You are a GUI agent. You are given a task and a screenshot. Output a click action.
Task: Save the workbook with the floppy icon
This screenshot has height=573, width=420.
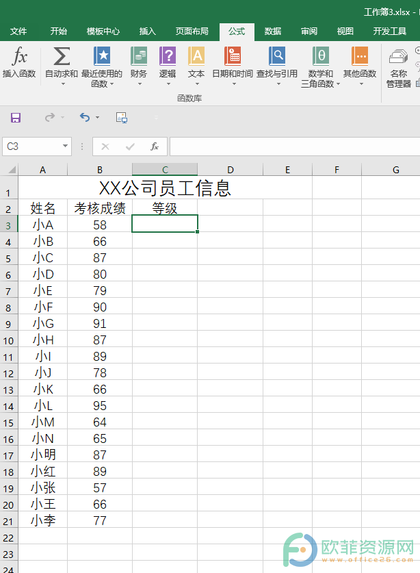point(16,118)
